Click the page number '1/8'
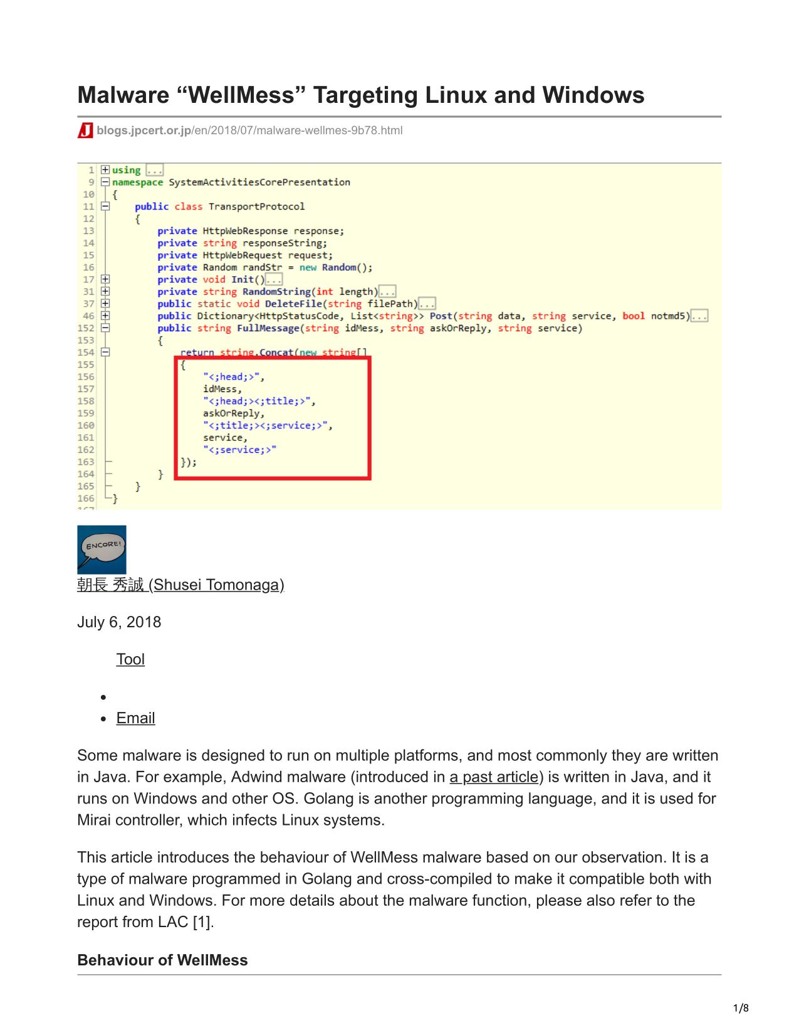This screenshot has height=1035, width=799. (x=741, y=1008)
